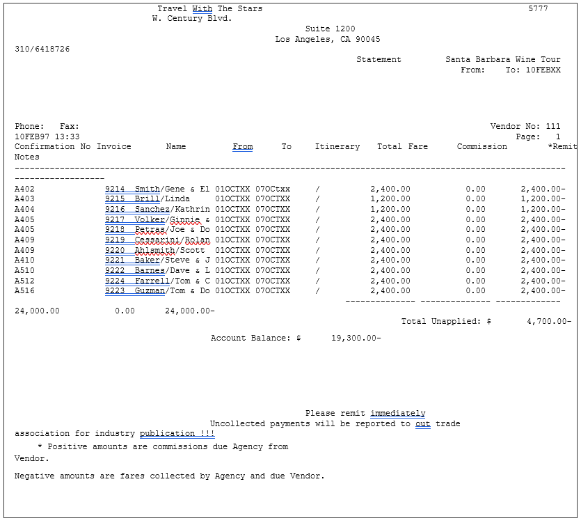
Task: Click invoice number 9224
Action: [x=115, y=281]
